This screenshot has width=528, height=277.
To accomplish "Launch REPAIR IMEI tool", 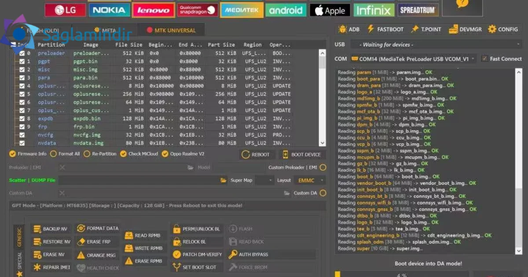I will point(51,267).
